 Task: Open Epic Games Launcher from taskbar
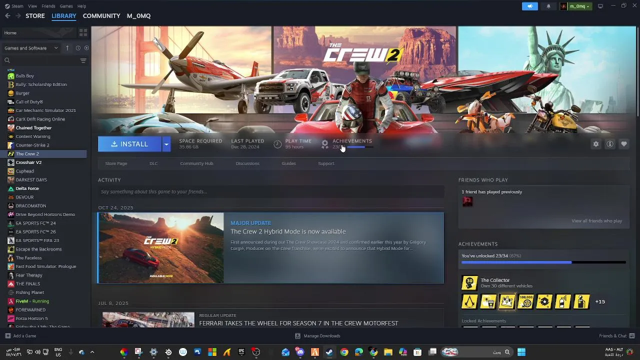pyautogui.click(x=241, y=352)
